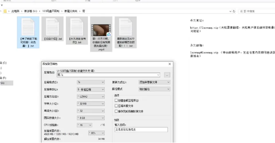Viewport: 275px width, 143px height.
Task: Select the 【论坛介绍】.txt file
Action: [x=52, y=29]
